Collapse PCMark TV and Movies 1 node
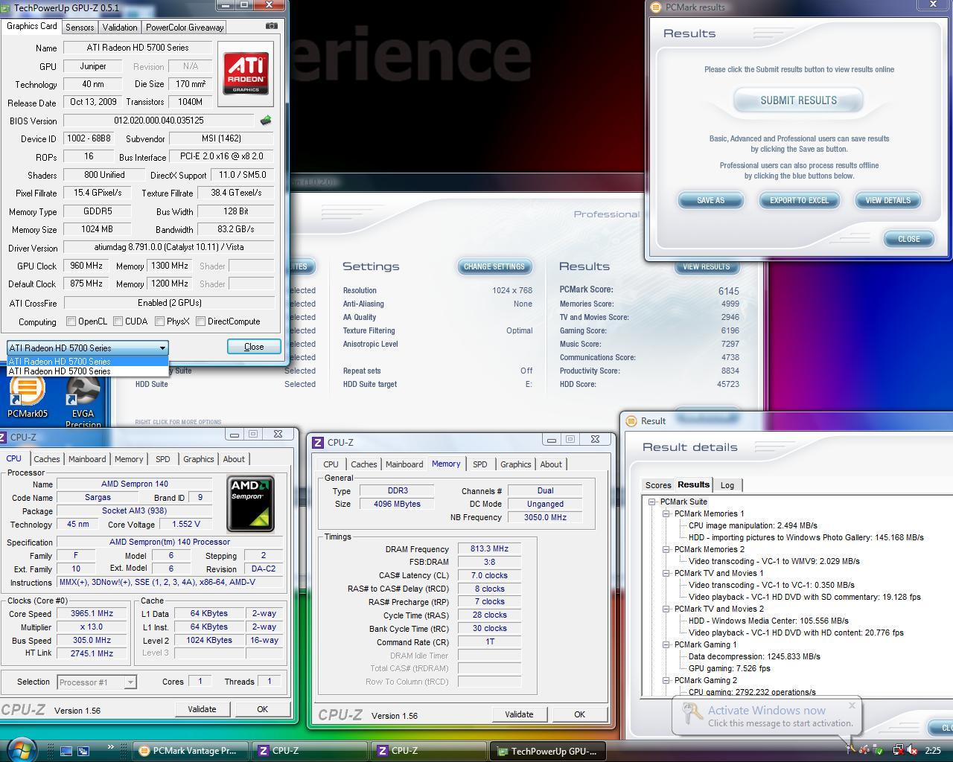953x762 pixels. [x=666, y=573]
